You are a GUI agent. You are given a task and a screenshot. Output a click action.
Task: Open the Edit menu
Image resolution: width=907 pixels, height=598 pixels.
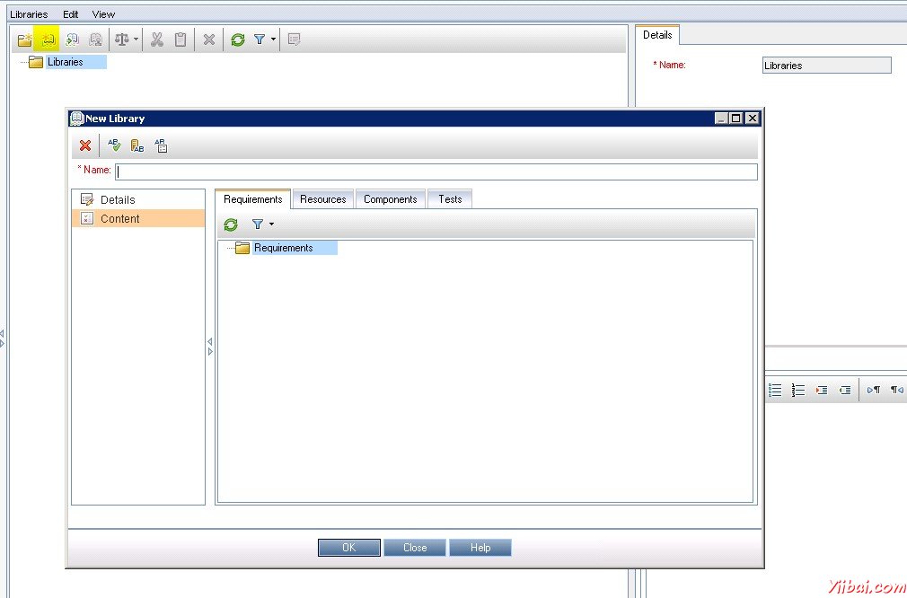71,14
